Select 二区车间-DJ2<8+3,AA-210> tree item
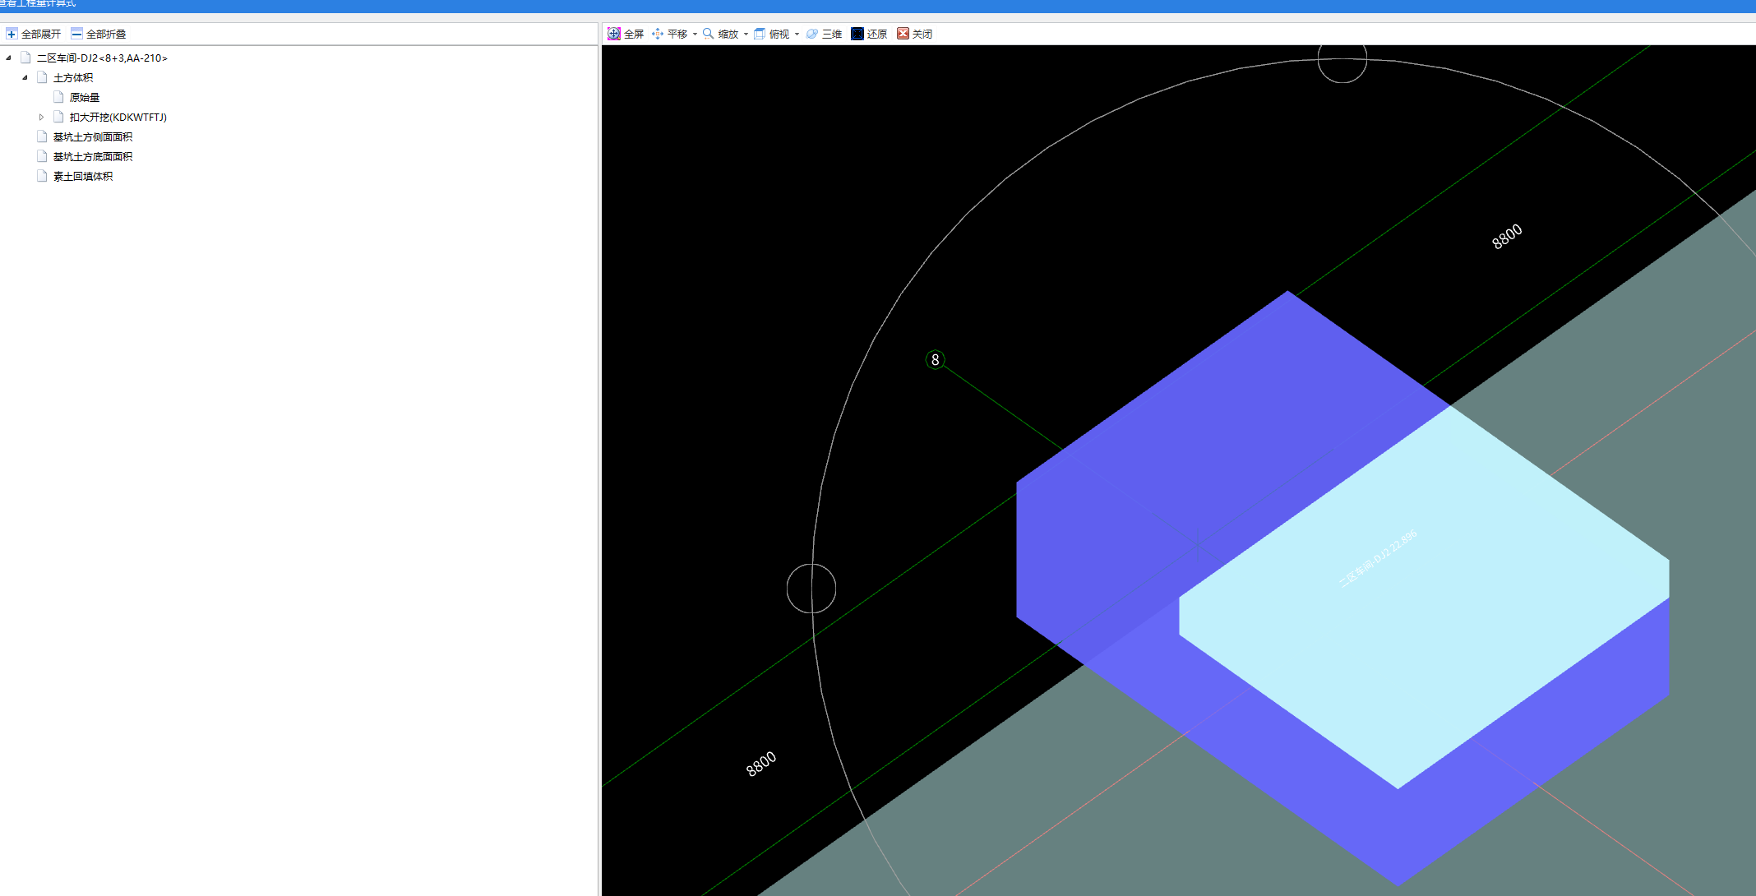 pos(102,58)
